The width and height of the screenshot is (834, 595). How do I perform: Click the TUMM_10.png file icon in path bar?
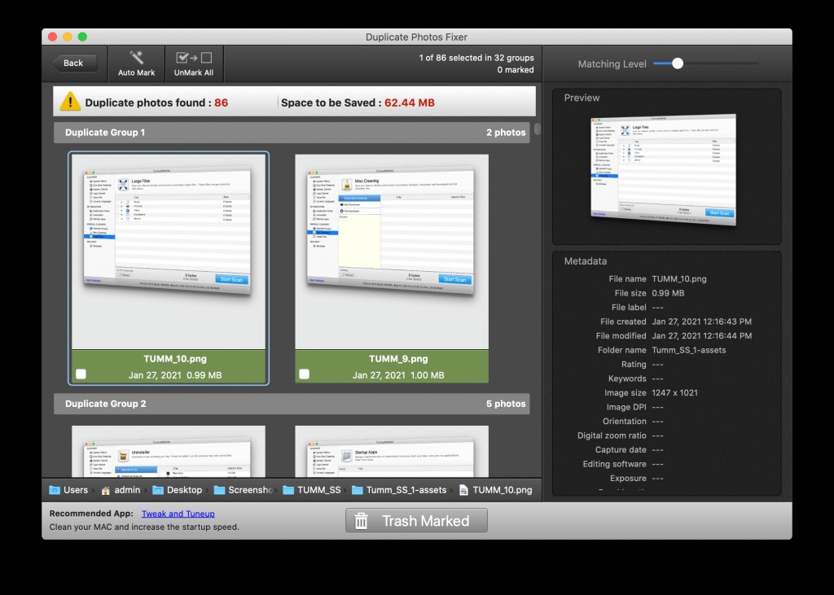(463, 490)
